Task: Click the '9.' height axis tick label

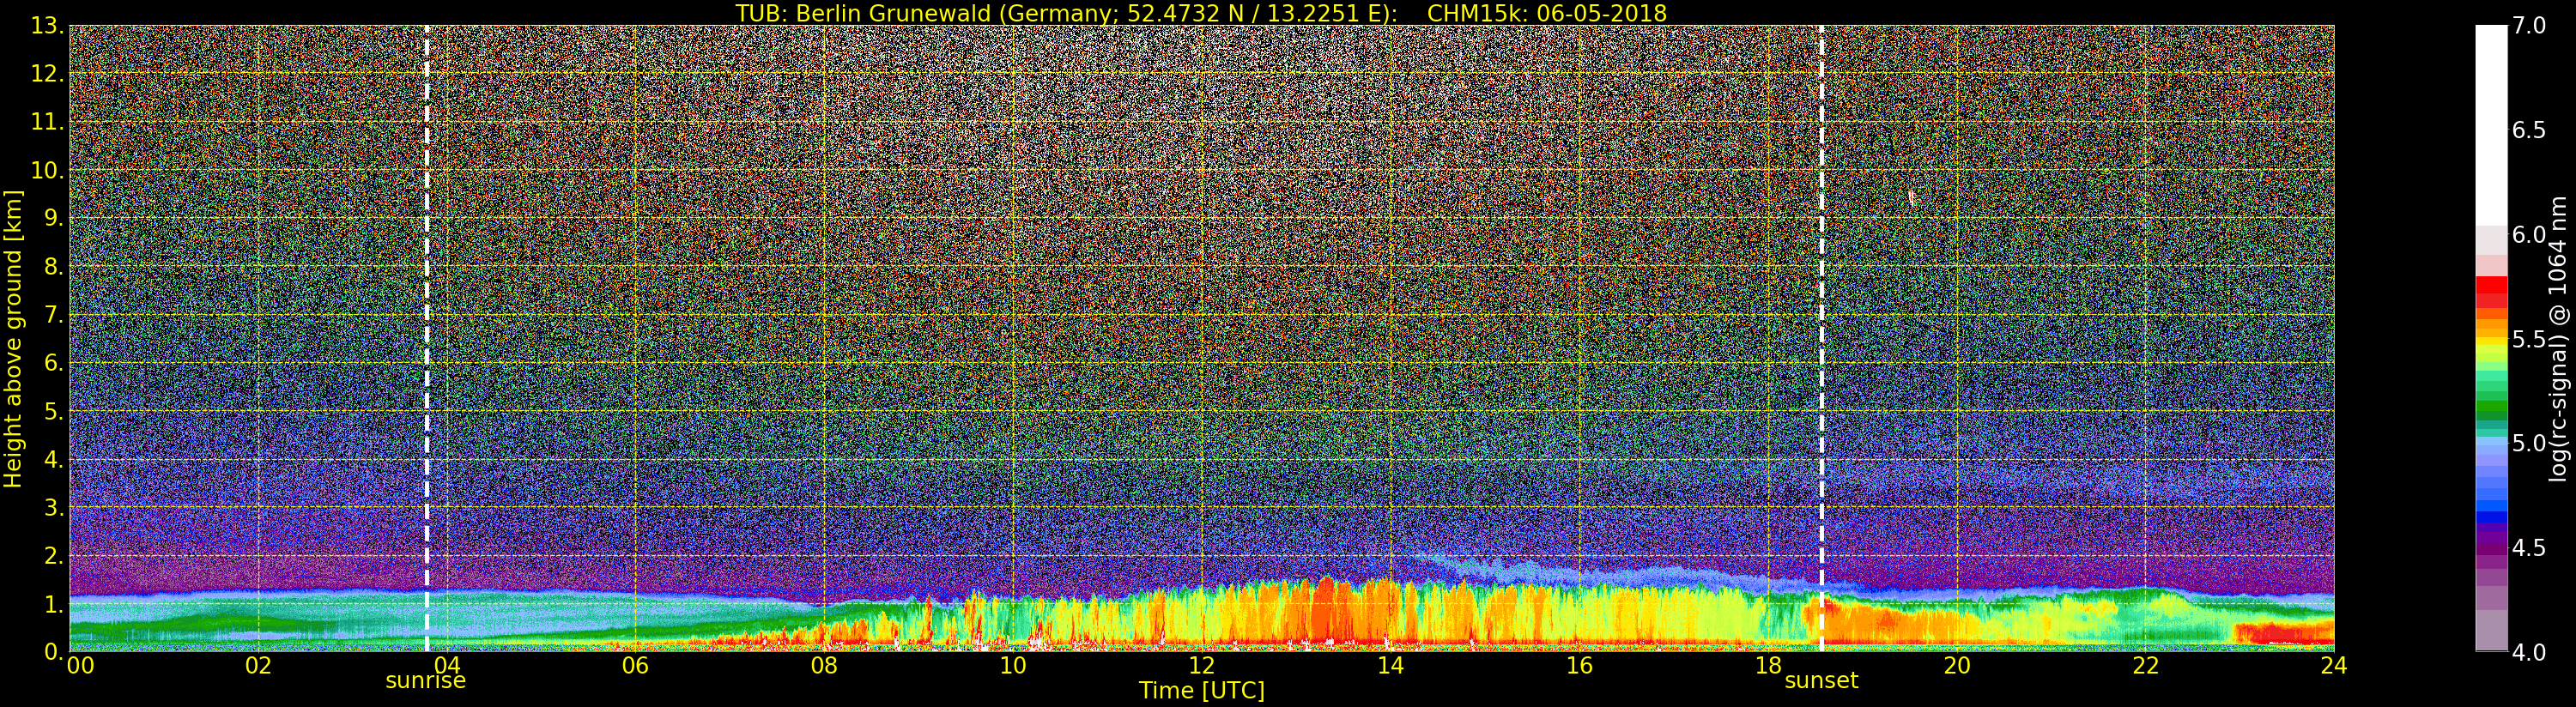Action: tap(53, 218)
